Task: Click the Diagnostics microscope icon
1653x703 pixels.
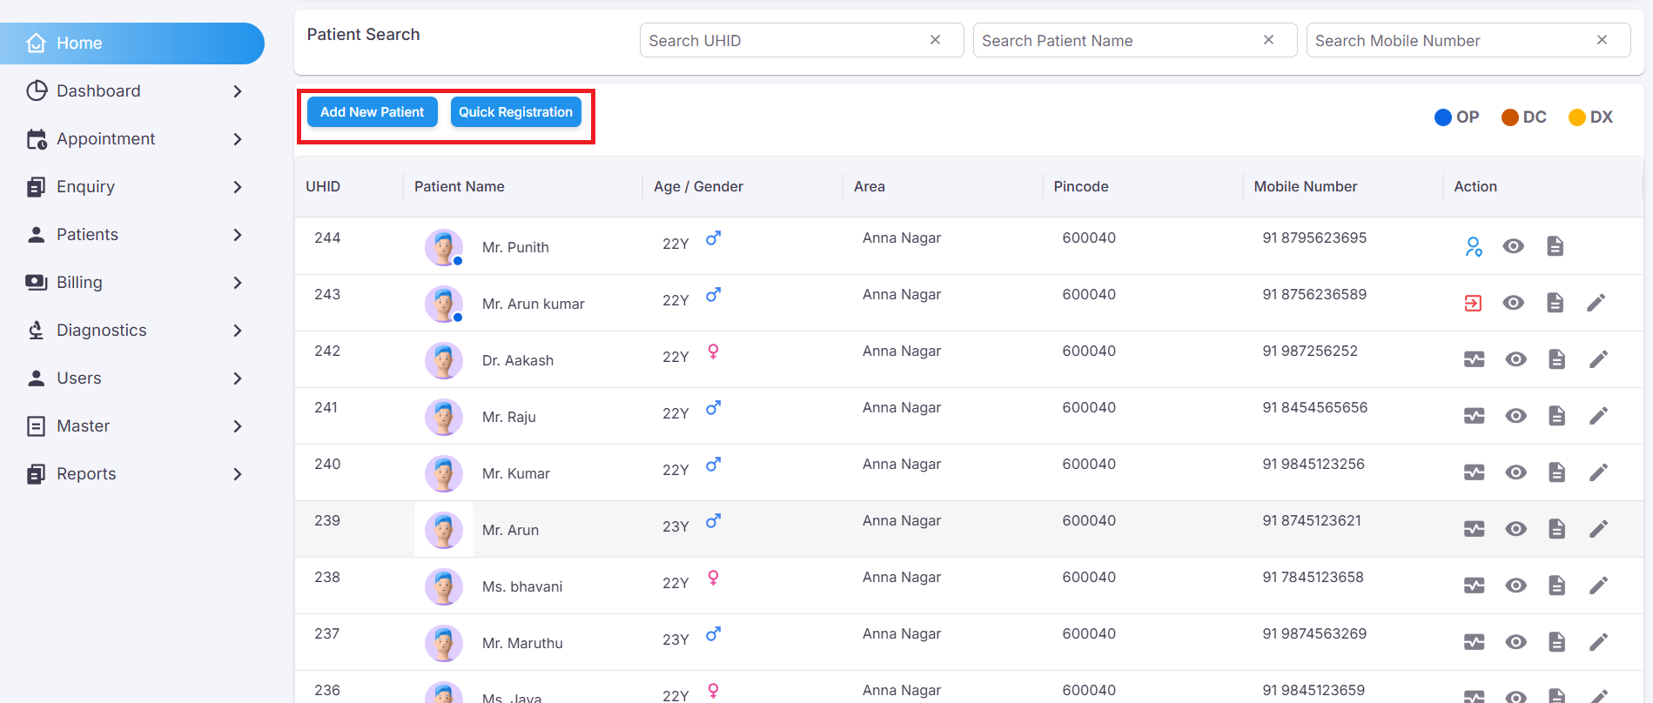Action: [36, 330]
